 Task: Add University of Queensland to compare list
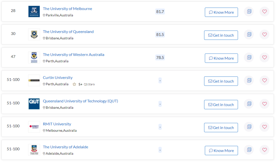coord(249,35)
